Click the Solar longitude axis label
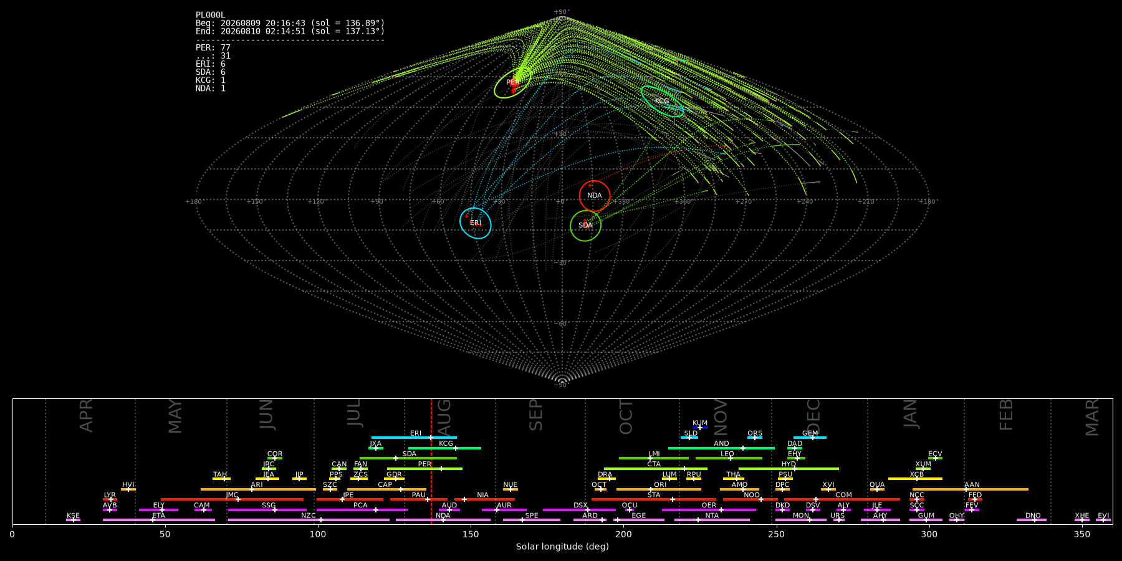1122x561 pixels. click(x=562, y=547)
